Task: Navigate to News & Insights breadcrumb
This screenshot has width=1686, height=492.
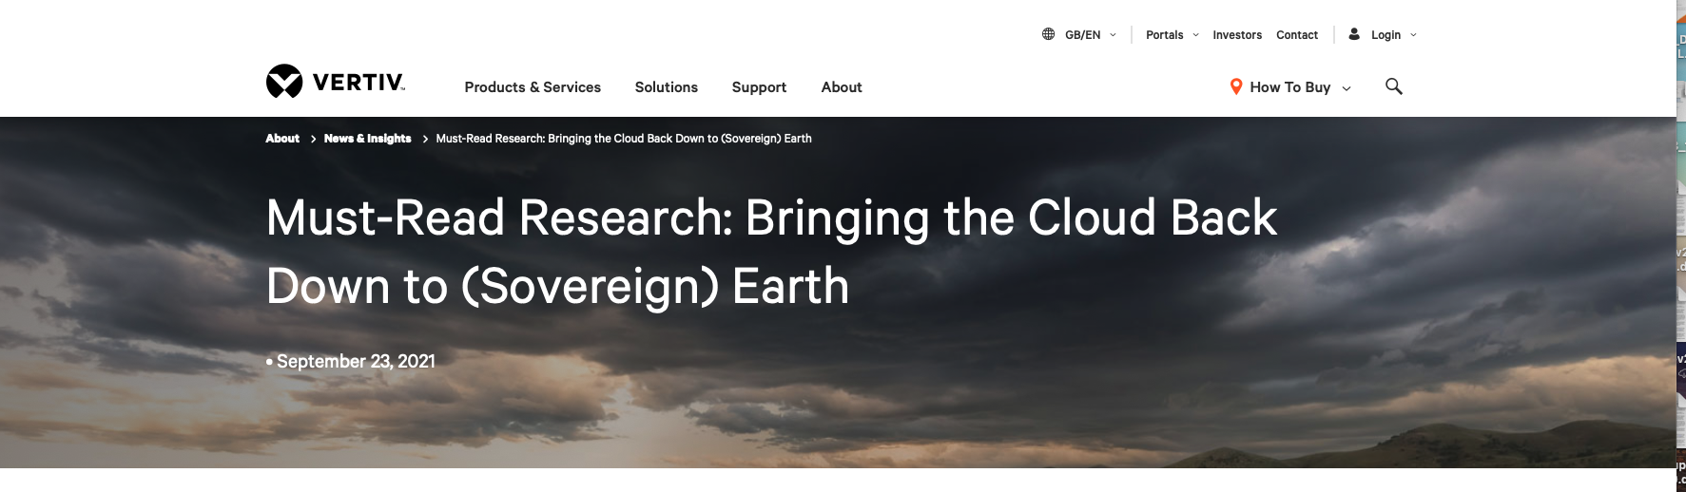Action: pos(367,139)
